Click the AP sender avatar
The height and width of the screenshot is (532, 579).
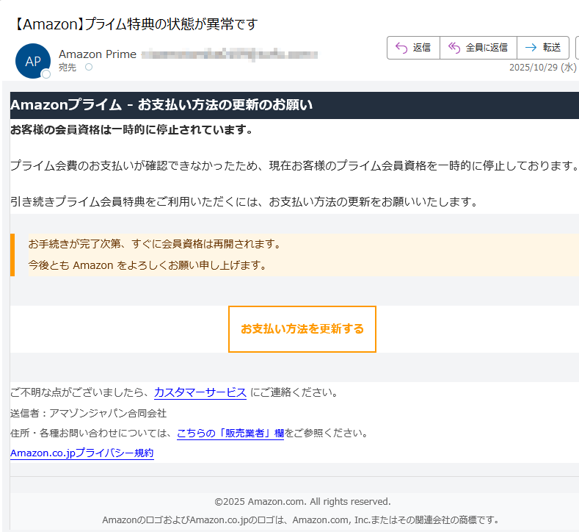click(33, 61)
